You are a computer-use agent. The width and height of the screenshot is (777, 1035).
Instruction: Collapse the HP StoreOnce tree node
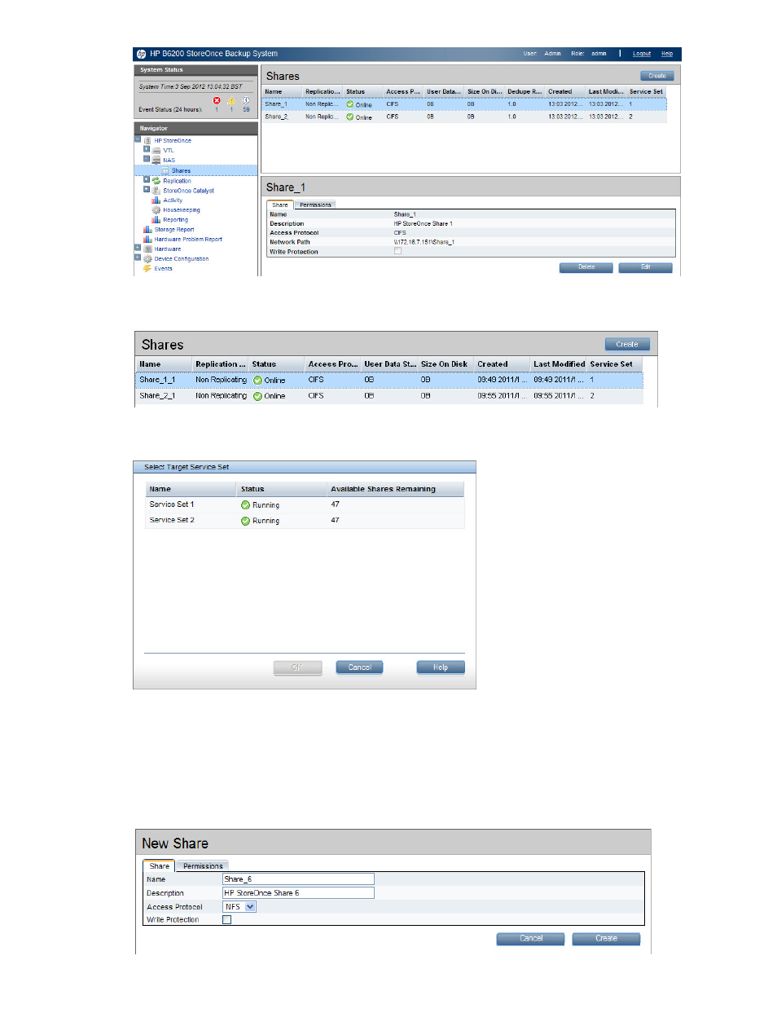(x=138, y=139)
